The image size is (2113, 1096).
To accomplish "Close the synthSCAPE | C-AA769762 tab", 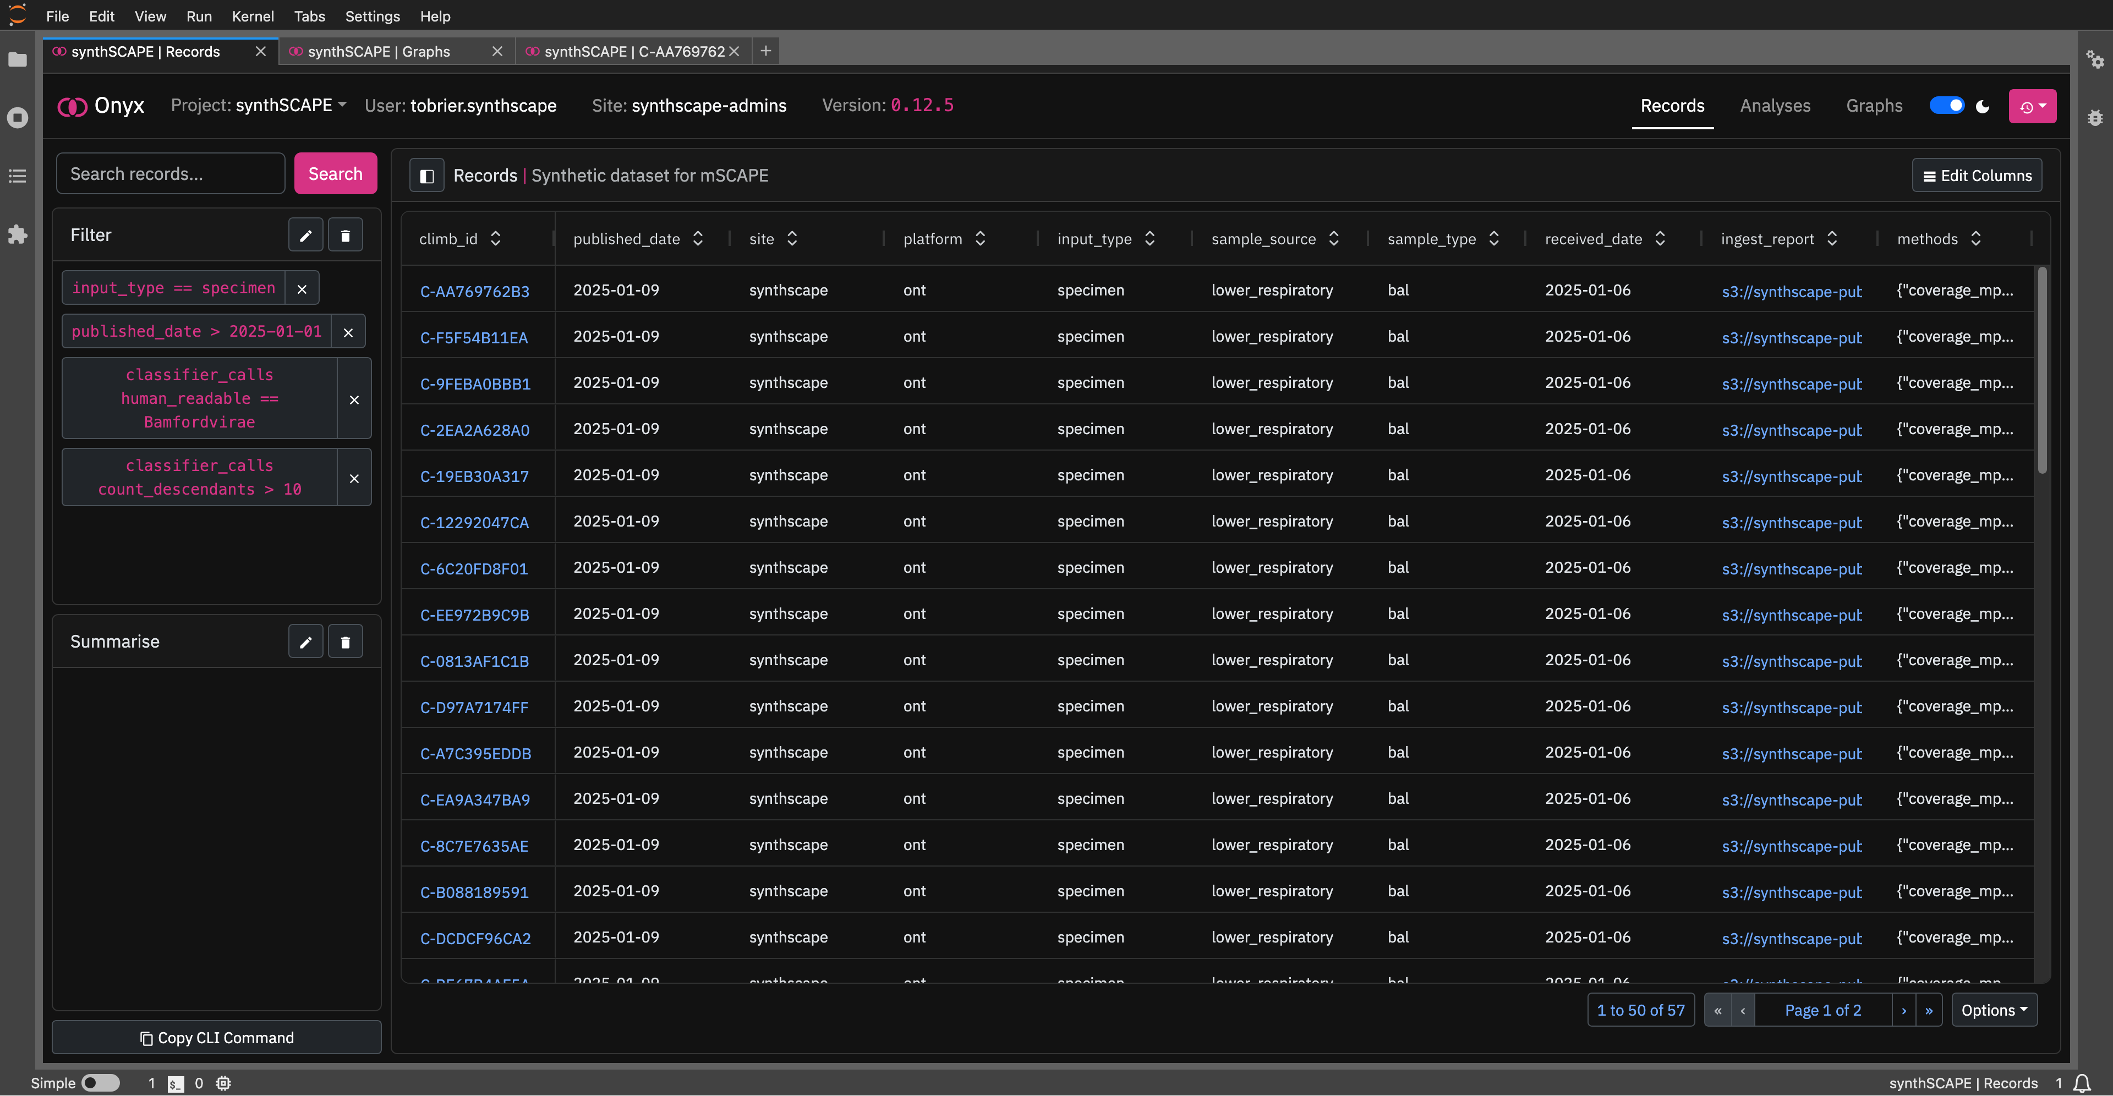I will coord(734,51).
